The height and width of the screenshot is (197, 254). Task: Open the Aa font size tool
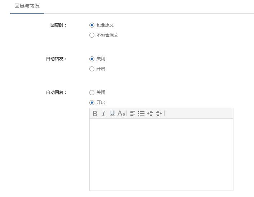click(121, 113)
